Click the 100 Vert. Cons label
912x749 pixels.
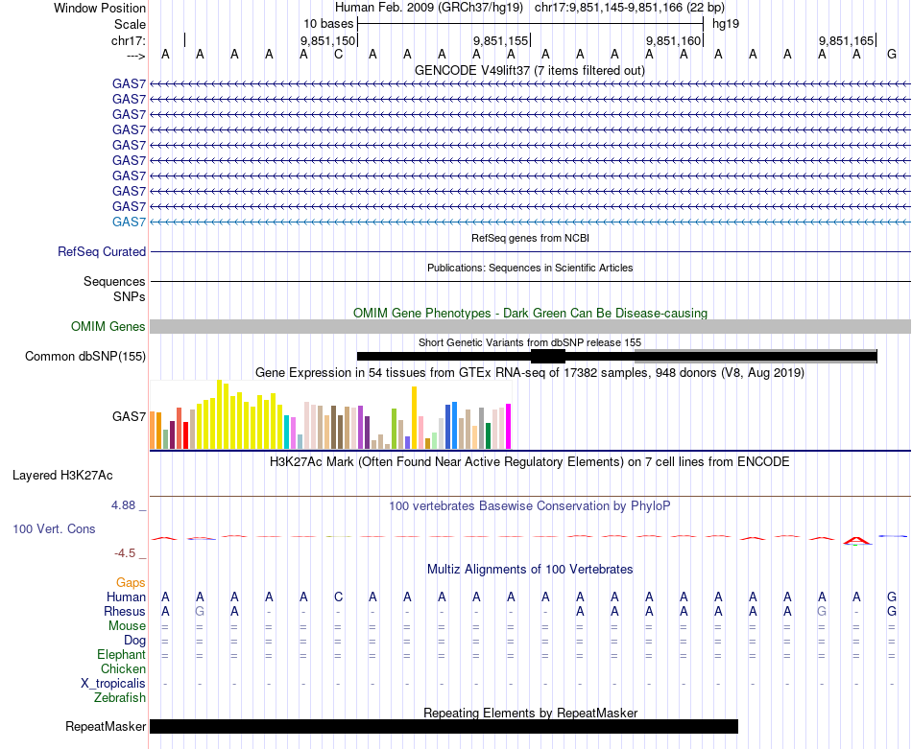click(x=54, y=528)
